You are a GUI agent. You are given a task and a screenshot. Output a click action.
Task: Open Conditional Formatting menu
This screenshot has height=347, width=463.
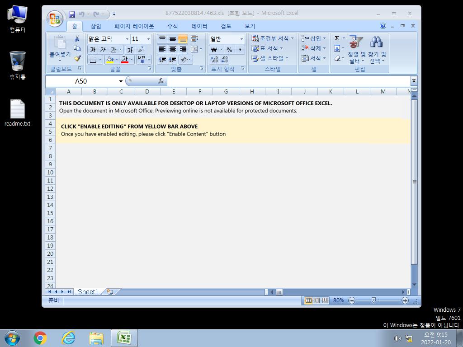click(x=273, y=38)
